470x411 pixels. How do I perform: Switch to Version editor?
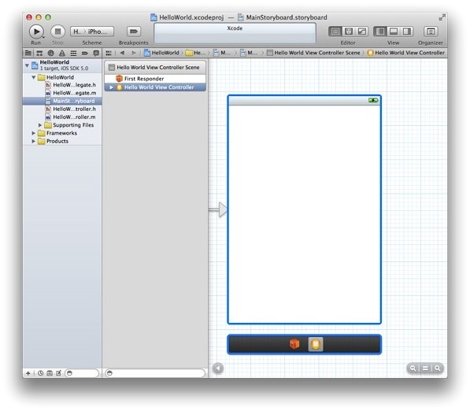coord(362,31)
